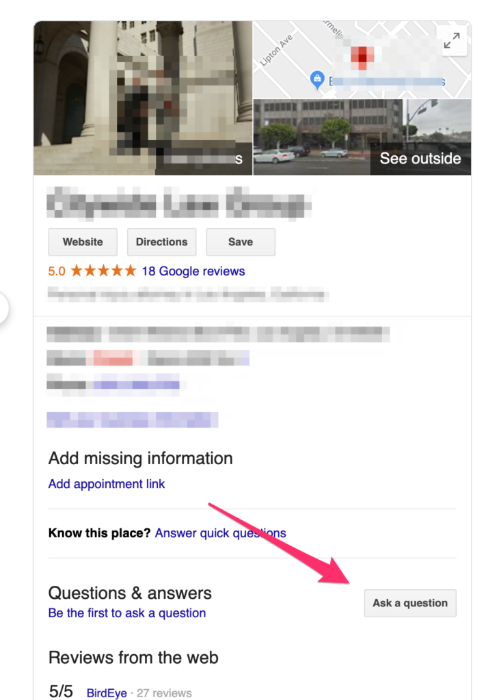Click Add appointment link

pyautogui.click(x=107, y=484)
